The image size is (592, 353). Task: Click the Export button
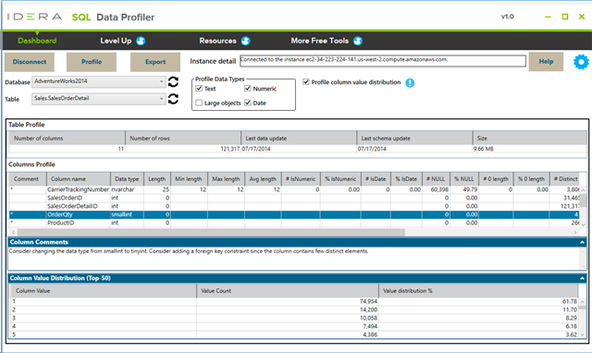[155, 62]
